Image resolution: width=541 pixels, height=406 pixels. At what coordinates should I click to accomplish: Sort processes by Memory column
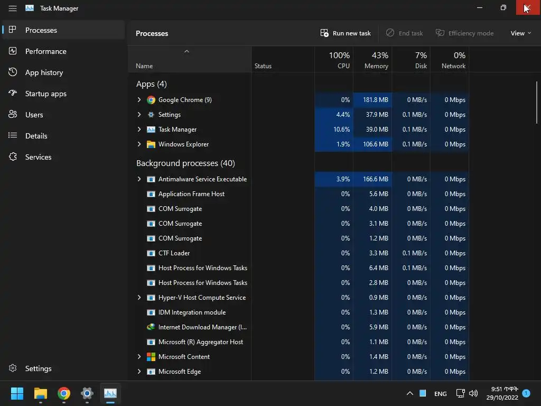point(372,59)
